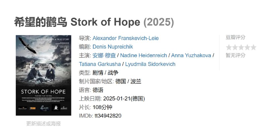Click the fourth rating star
This screenshot has height=134, width=268.
pos(247,47)
